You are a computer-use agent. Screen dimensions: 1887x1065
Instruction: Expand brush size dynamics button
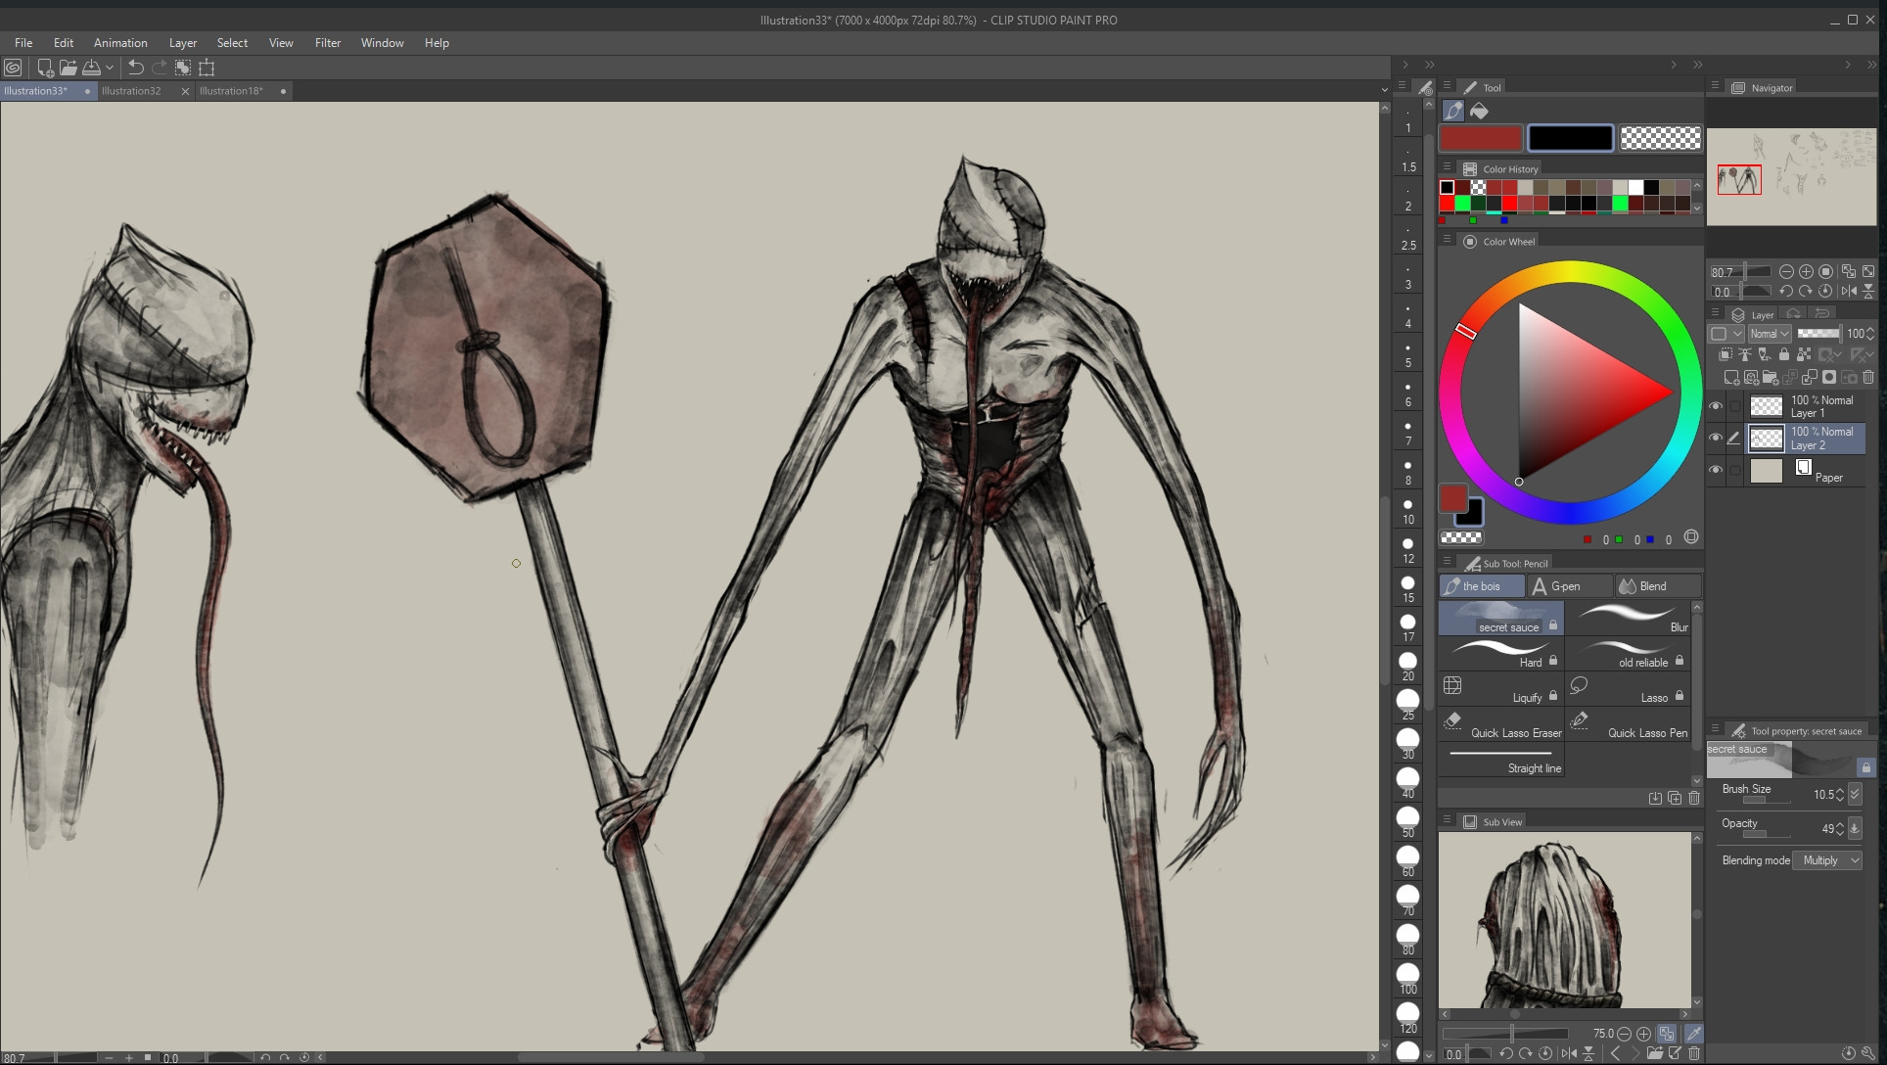pos(1855,795)
